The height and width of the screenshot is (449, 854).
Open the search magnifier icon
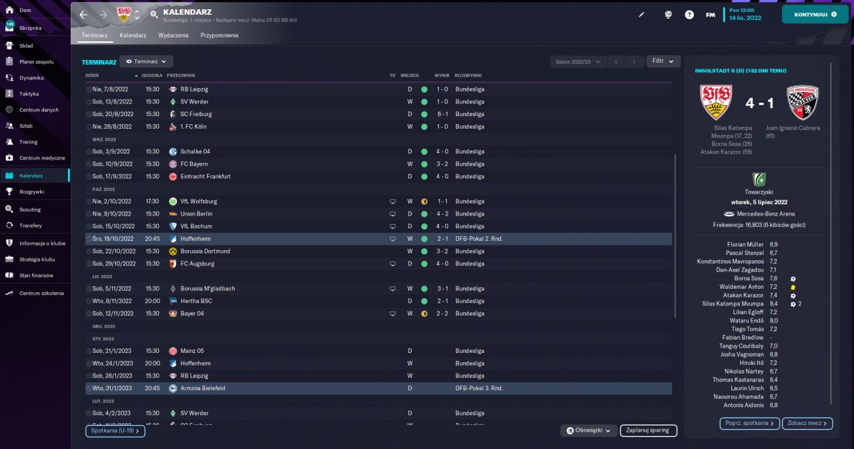pos(154,14)
